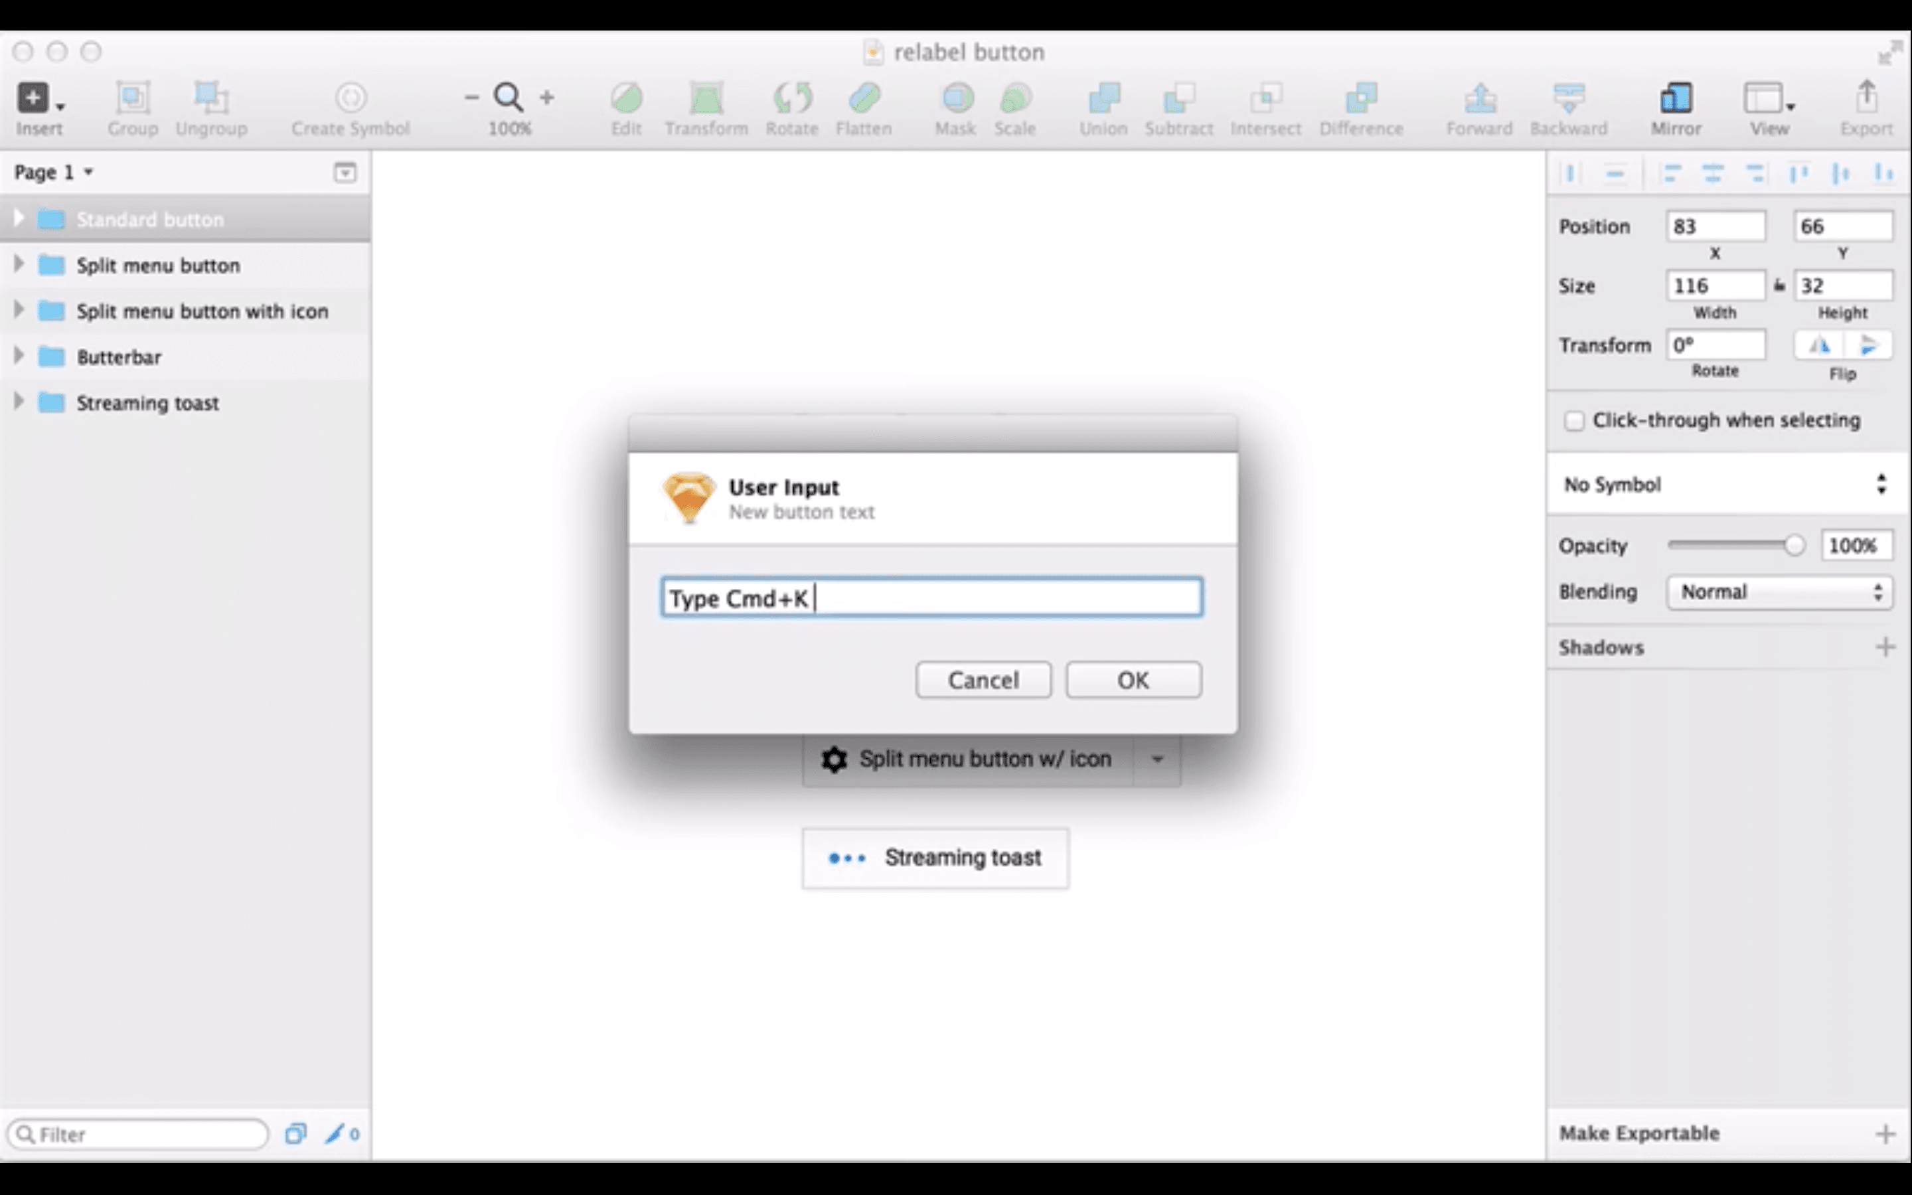Click the Scale toolbar icon

1015,98
